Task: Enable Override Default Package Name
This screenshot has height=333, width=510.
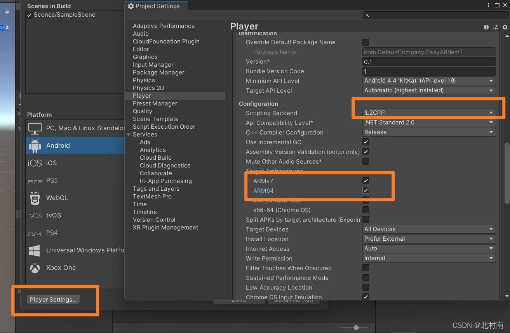Action: (x=366, y=42)
